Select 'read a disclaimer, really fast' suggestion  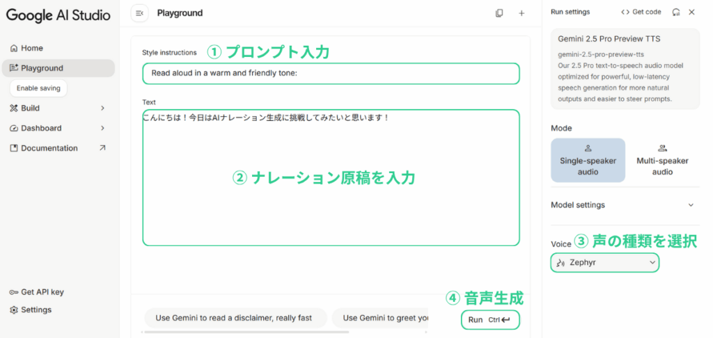[235, 318]
